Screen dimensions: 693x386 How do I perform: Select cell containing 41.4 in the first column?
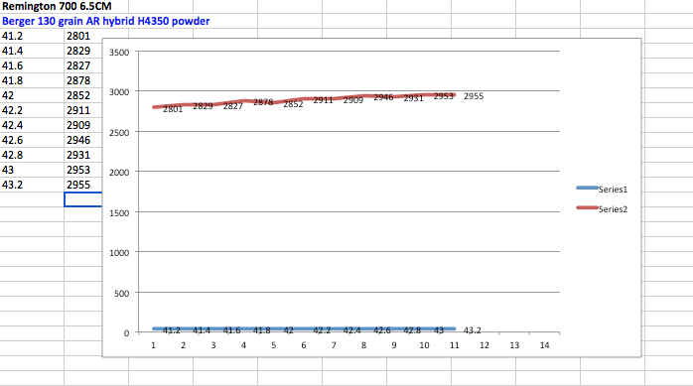point(32,51)
